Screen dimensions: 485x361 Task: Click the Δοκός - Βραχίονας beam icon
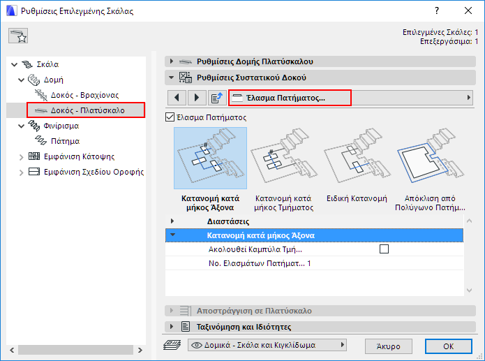pos(41,95)
